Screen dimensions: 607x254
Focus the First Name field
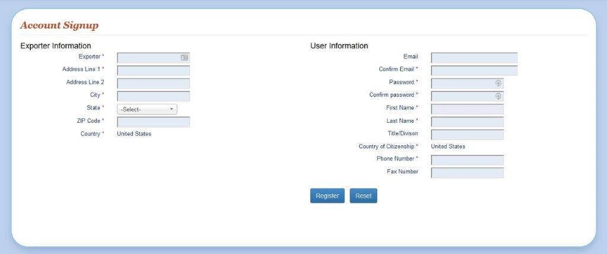click(467, 109)
